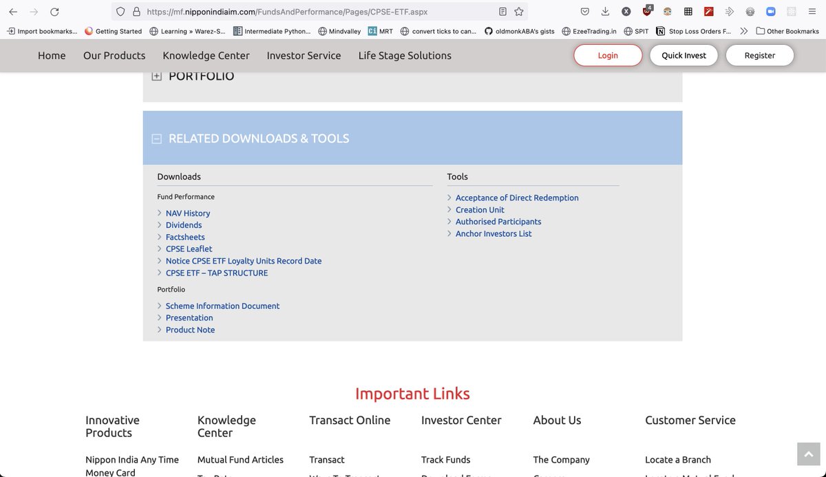Go back to the previous page

click(x=13, y=12)
